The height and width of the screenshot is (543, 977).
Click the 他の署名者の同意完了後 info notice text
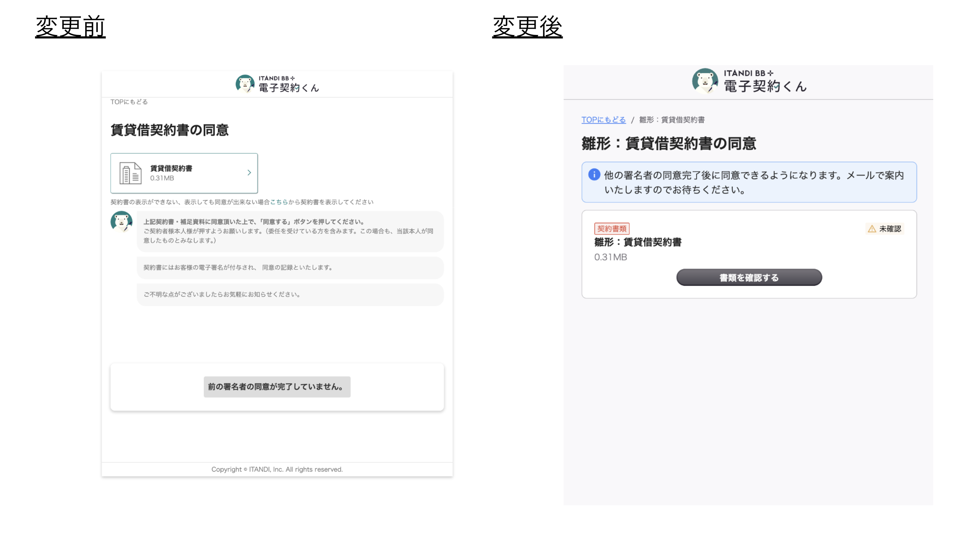(x=754, y=182)
